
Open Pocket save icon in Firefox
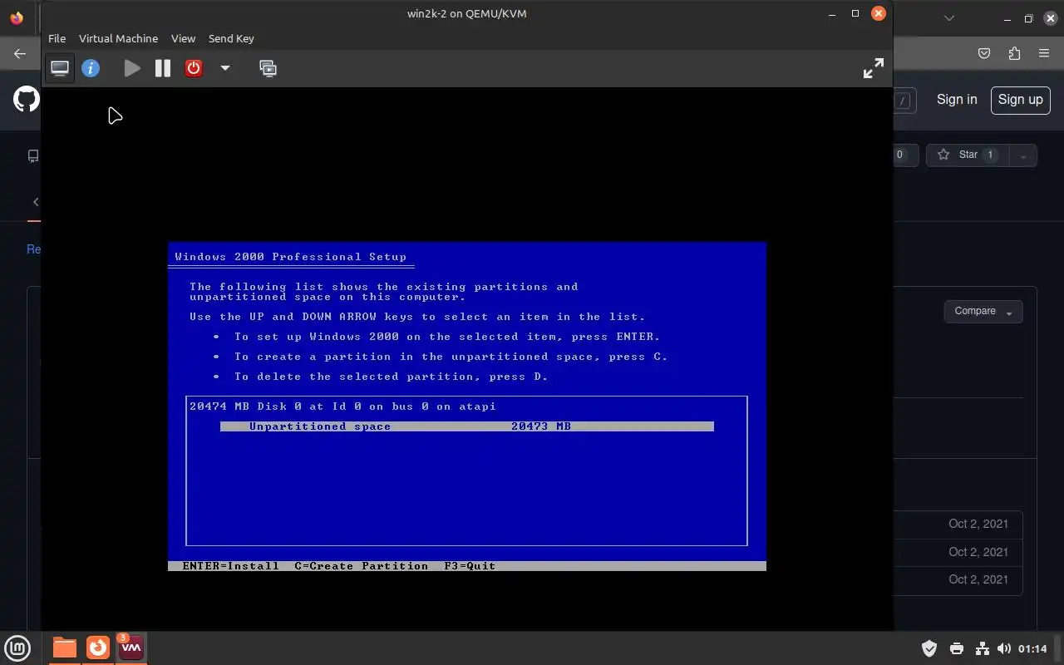point(984,53)
